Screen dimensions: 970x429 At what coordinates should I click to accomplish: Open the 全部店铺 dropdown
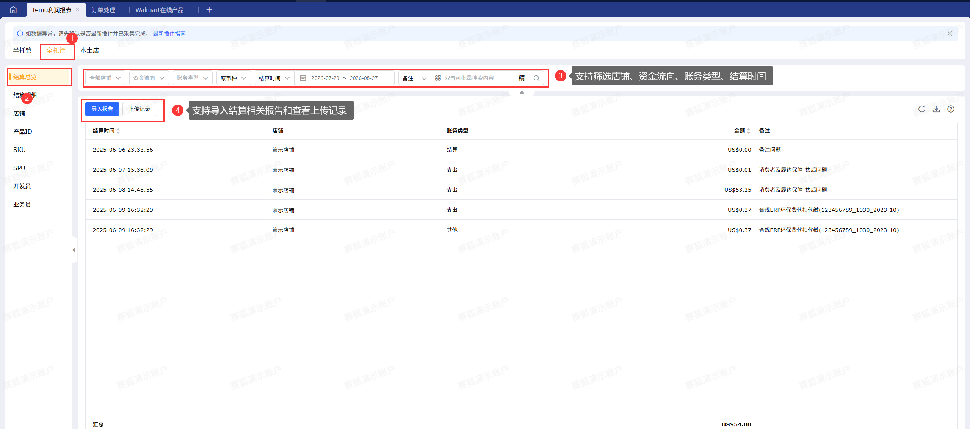coord(105,78)
